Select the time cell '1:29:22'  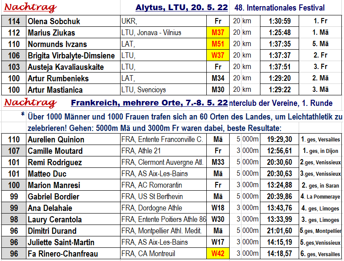pyautogui.click(x=279, y=90)
